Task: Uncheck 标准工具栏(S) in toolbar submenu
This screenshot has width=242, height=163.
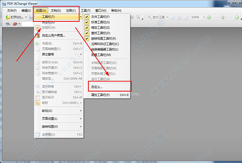Action: pos(87,22)
